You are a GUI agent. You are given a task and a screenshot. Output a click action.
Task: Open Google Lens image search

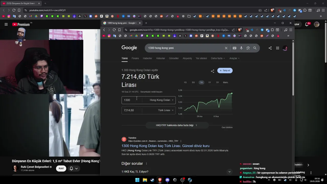248,48
